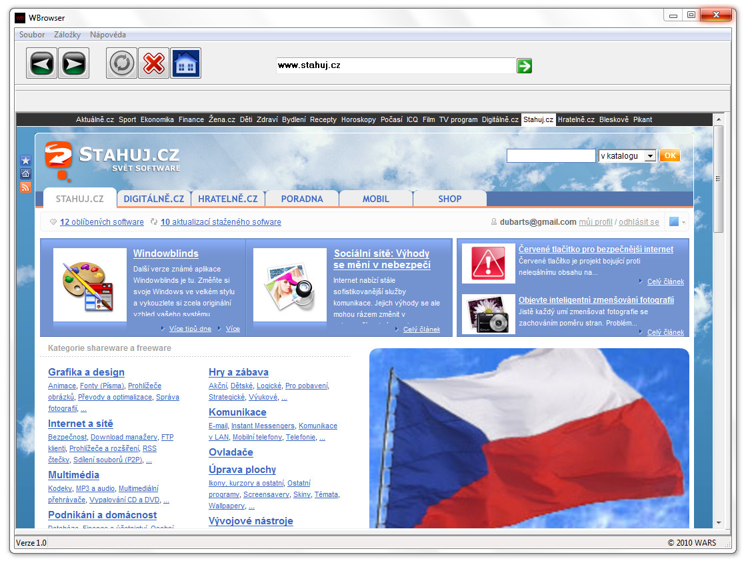The image size is (744, 561).
Task: Select the STAHUJ.CZ site tab
Action: point(80,199)
